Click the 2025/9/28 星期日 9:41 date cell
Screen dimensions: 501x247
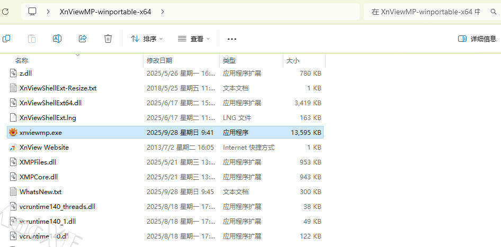(x=180, y=132)
